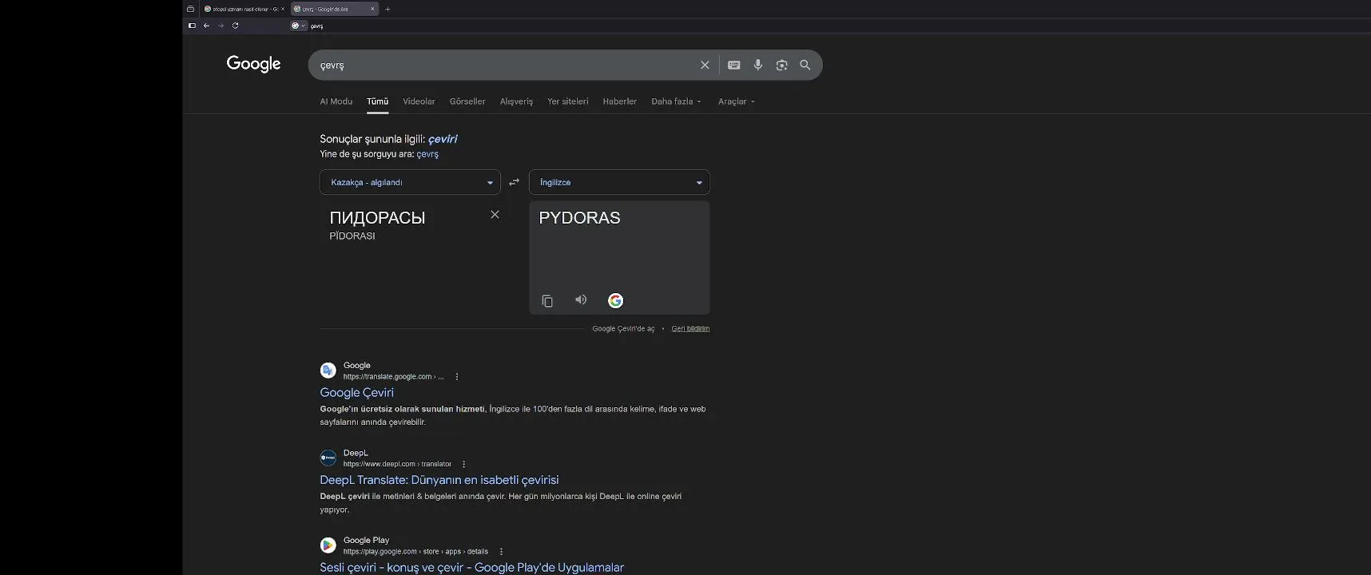Open search engine selector in address bar
This screenshot has width=1371, height=575.
pyautogui.click(x=299, y=26)
